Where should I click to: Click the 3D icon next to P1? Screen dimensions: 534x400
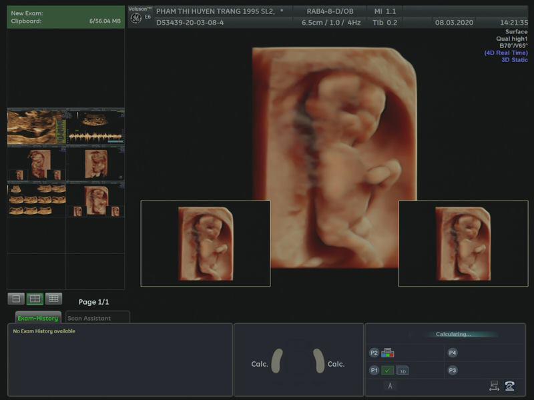[403, 370]
